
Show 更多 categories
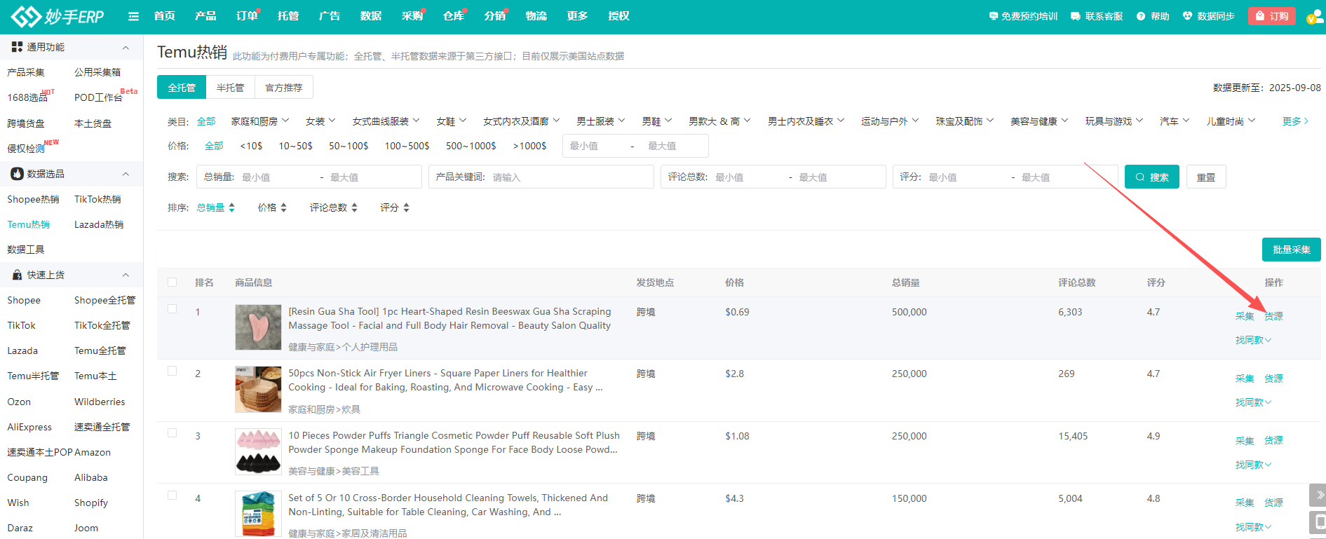[x=1295, y=121]
